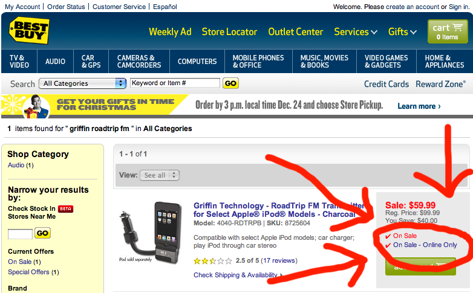Open the Cameras & Camcorders category
Image resolution: width=473 pixels, height=293 pixels.
[x=139, y=62]
